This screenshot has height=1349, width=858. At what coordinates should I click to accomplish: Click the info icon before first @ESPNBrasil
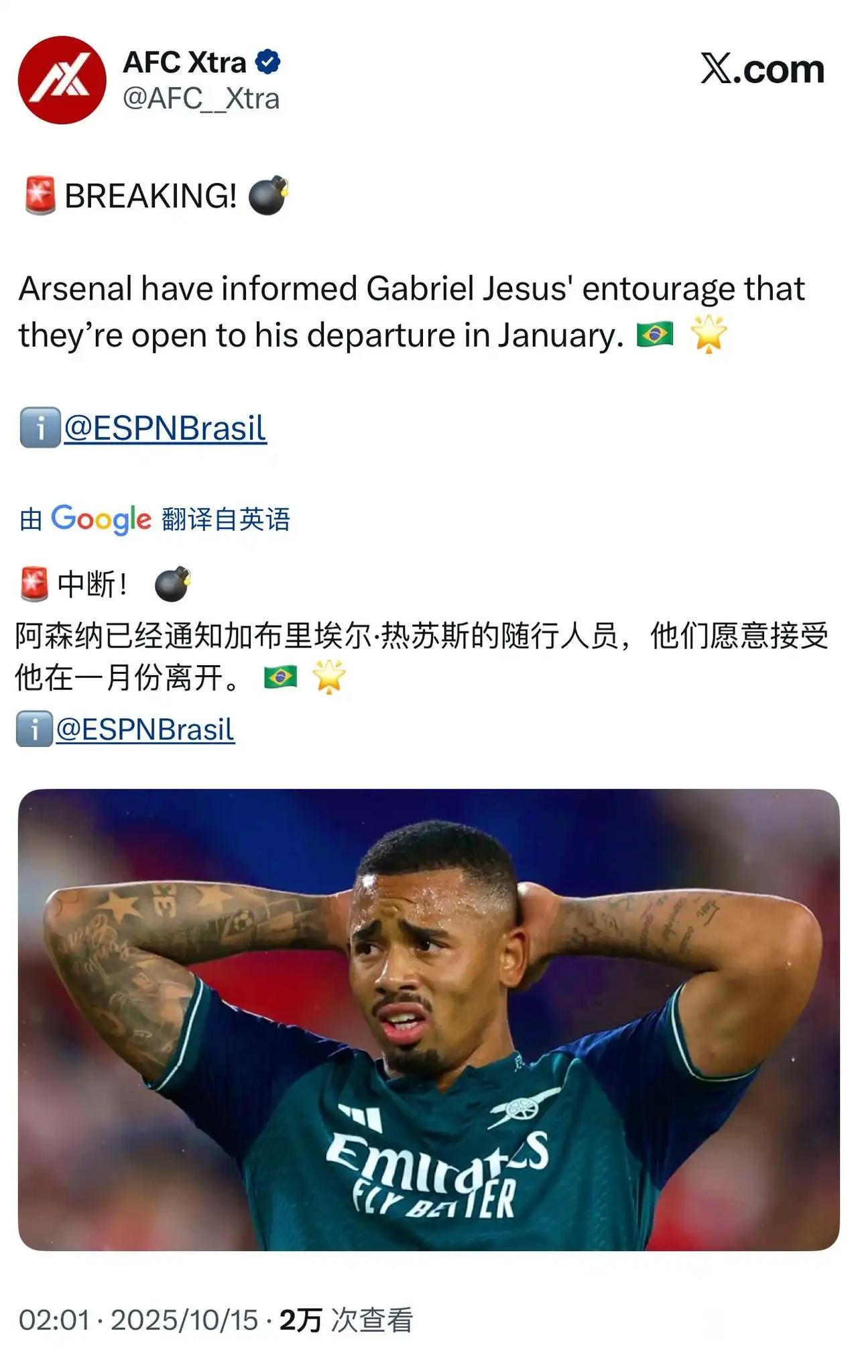[40, 427]
